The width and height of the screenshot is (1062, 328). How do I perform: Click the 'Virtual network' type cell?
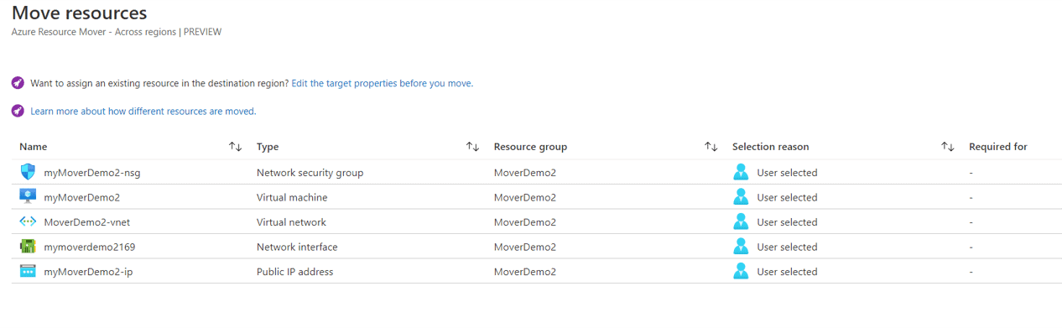(291, 222)
